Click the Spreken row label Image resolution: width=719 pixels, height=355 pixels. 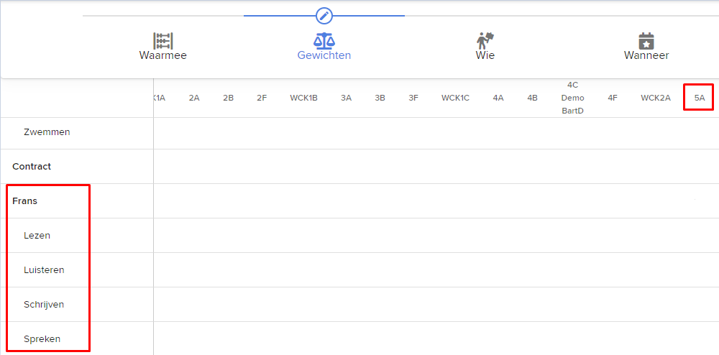[42, 339]
